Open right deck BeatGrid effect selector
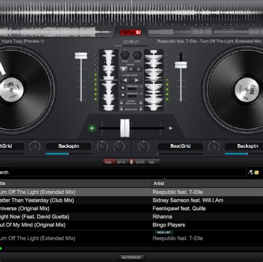The image size is (263, 262). click(x=180, y=146)
